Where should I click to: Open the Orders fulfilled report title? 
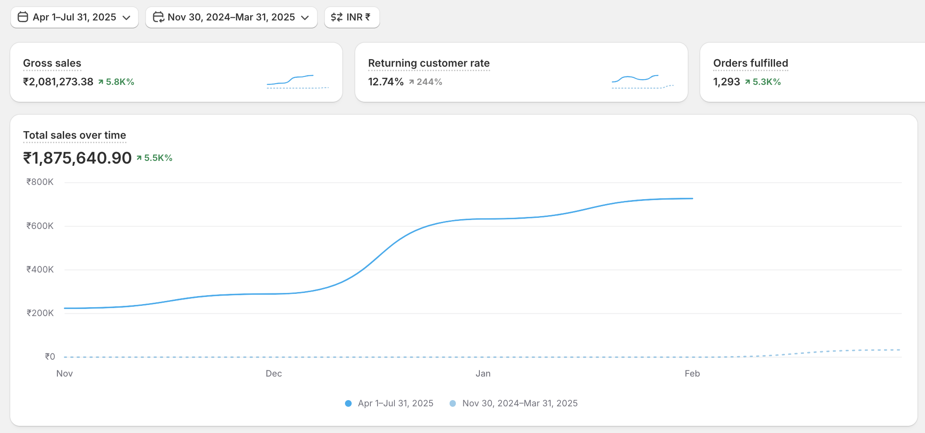click(751, 63)
